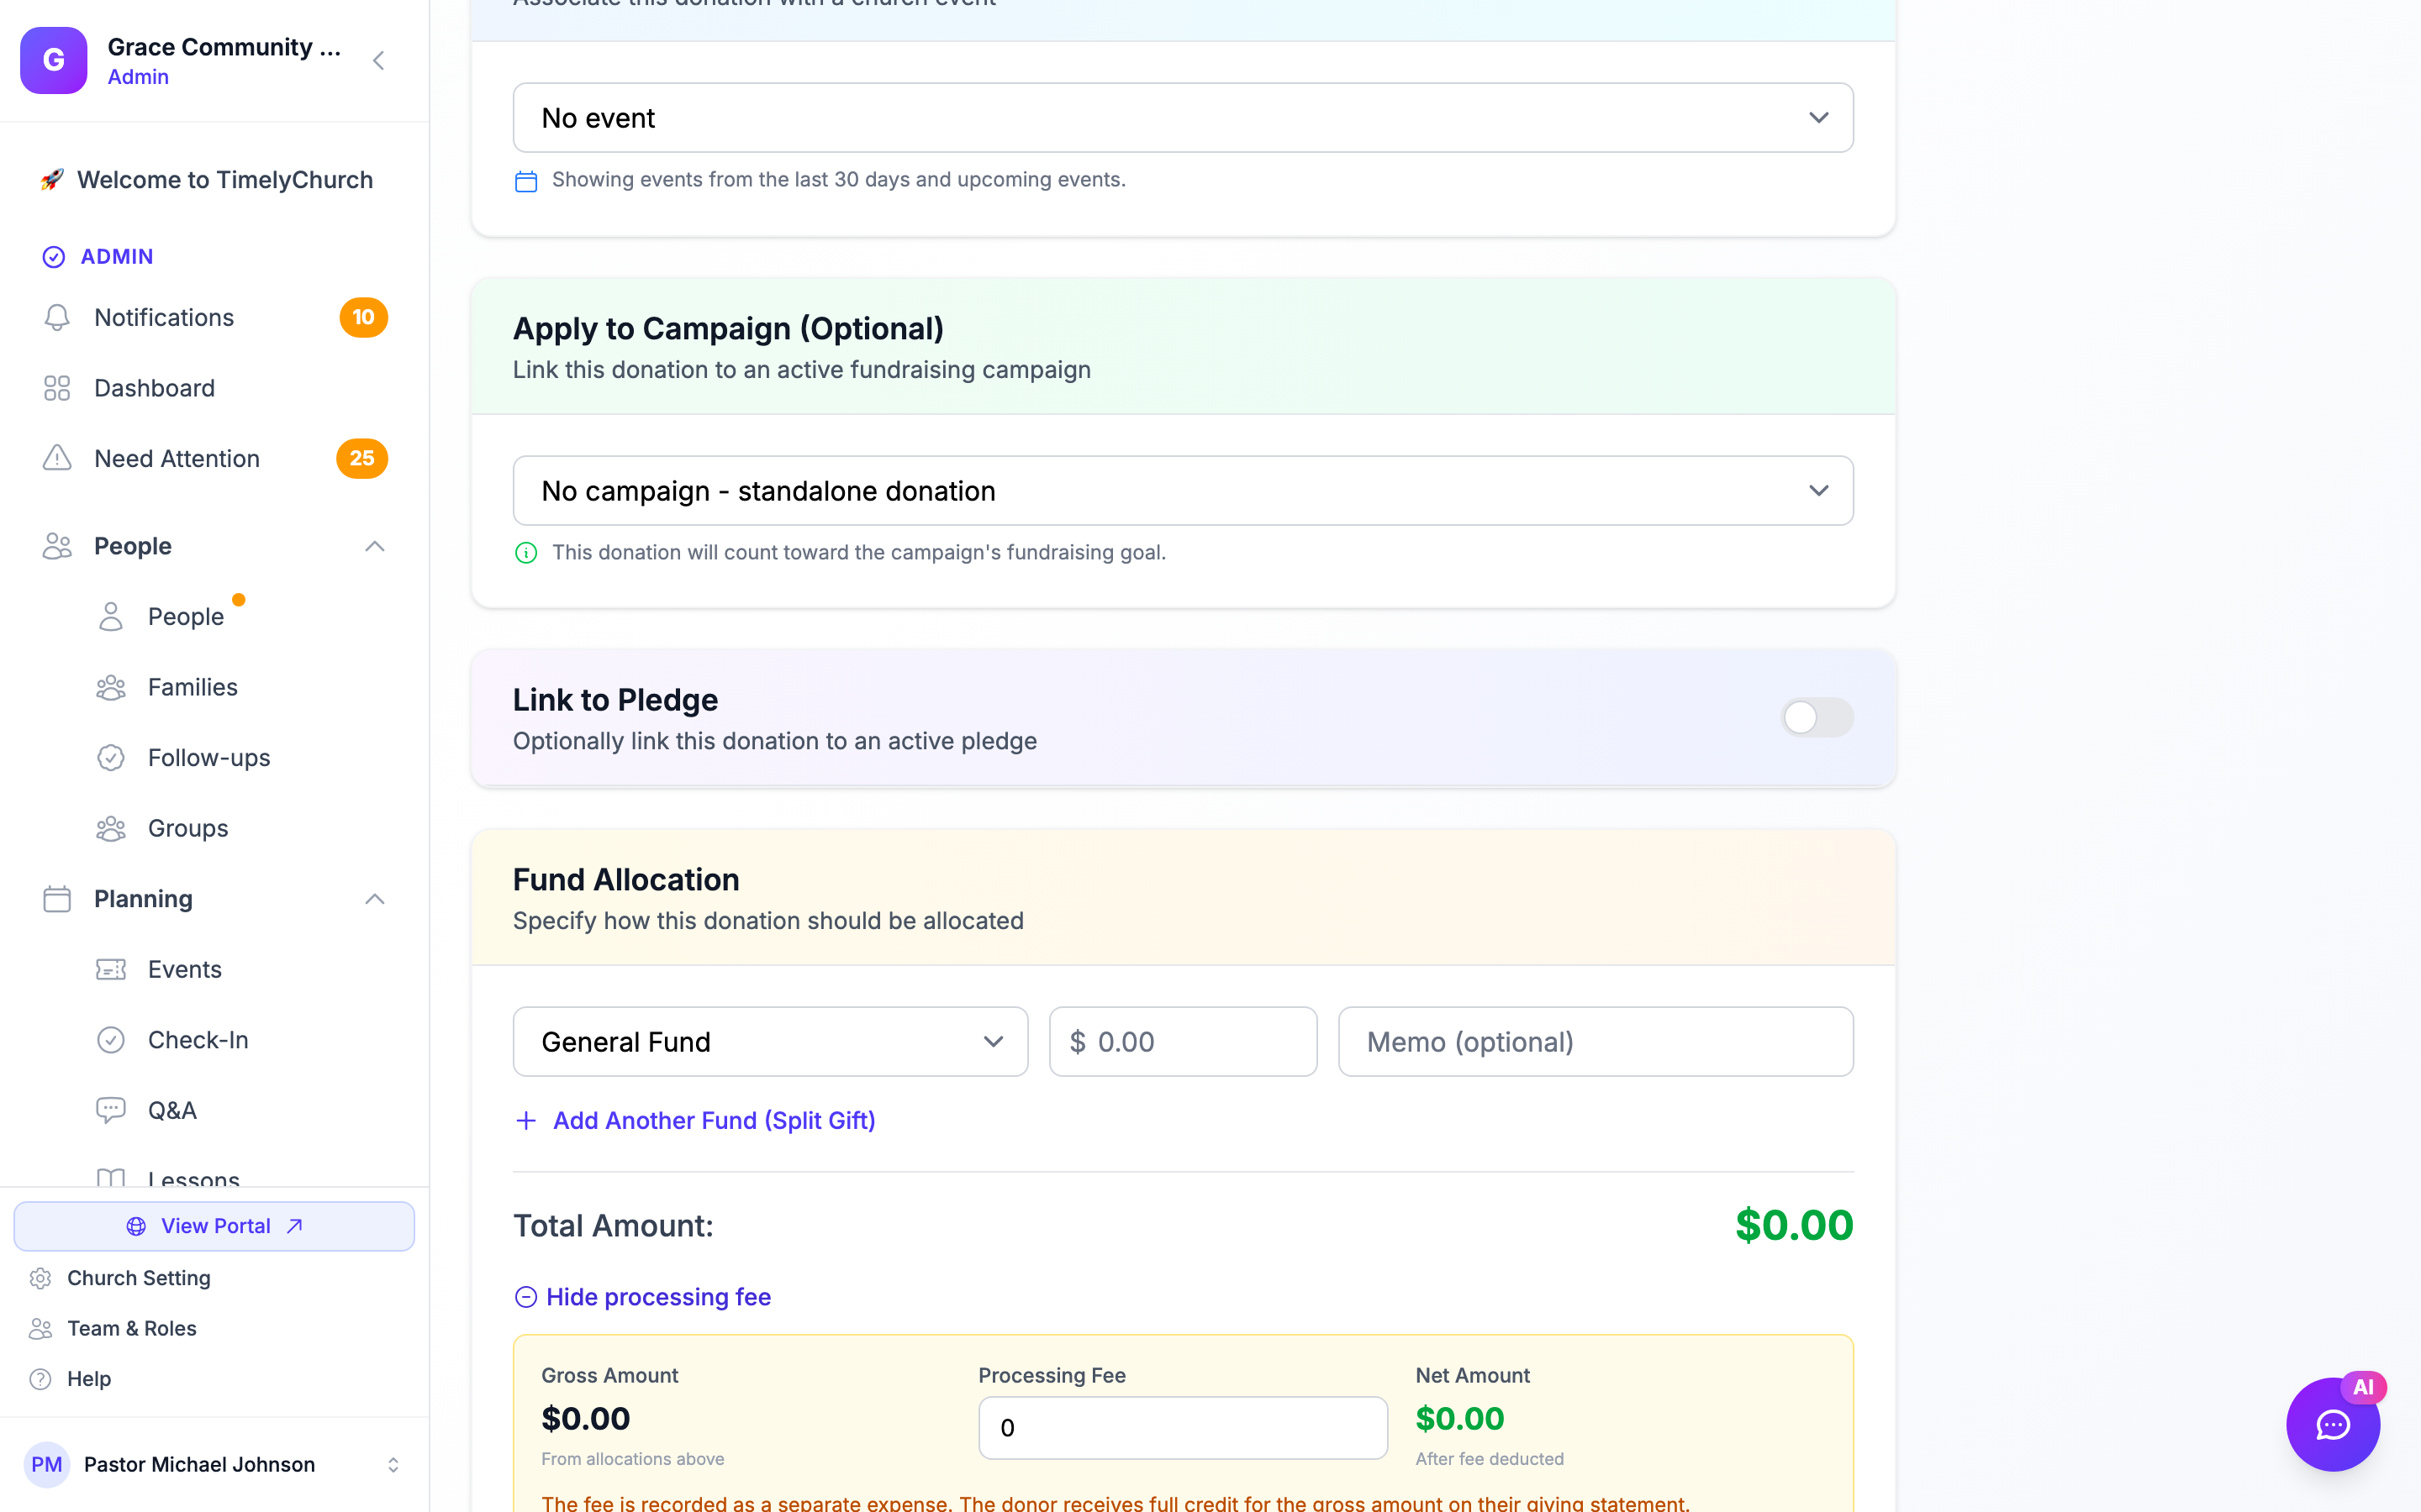The image size is (2421, 1512).
Task: Click the Processing Fee input field
Action: tap(1183, 1428)
